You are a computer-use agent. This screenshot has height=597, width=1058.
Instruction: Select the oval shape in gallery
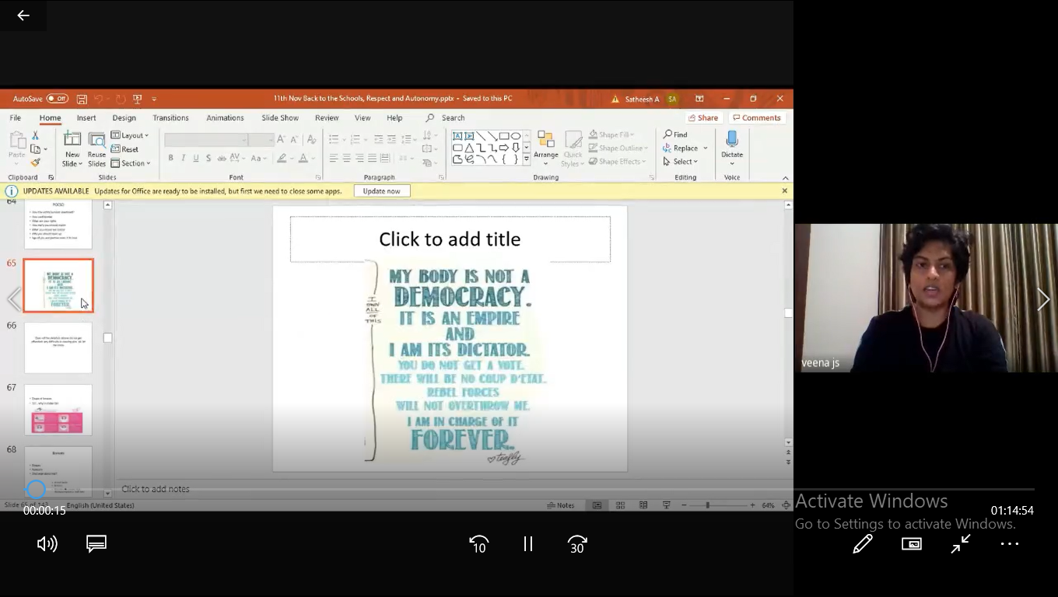click(x=516, y=136)
